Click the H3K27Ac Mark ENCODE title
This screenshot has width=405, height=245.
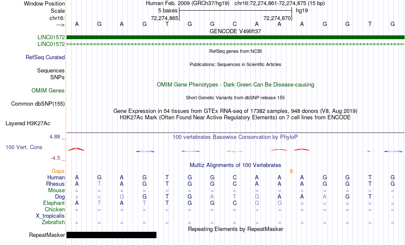[x=235, y=118]
